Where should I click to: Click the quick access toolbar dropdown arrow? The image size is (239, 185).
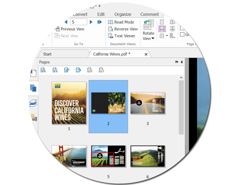tap(100, 6)
